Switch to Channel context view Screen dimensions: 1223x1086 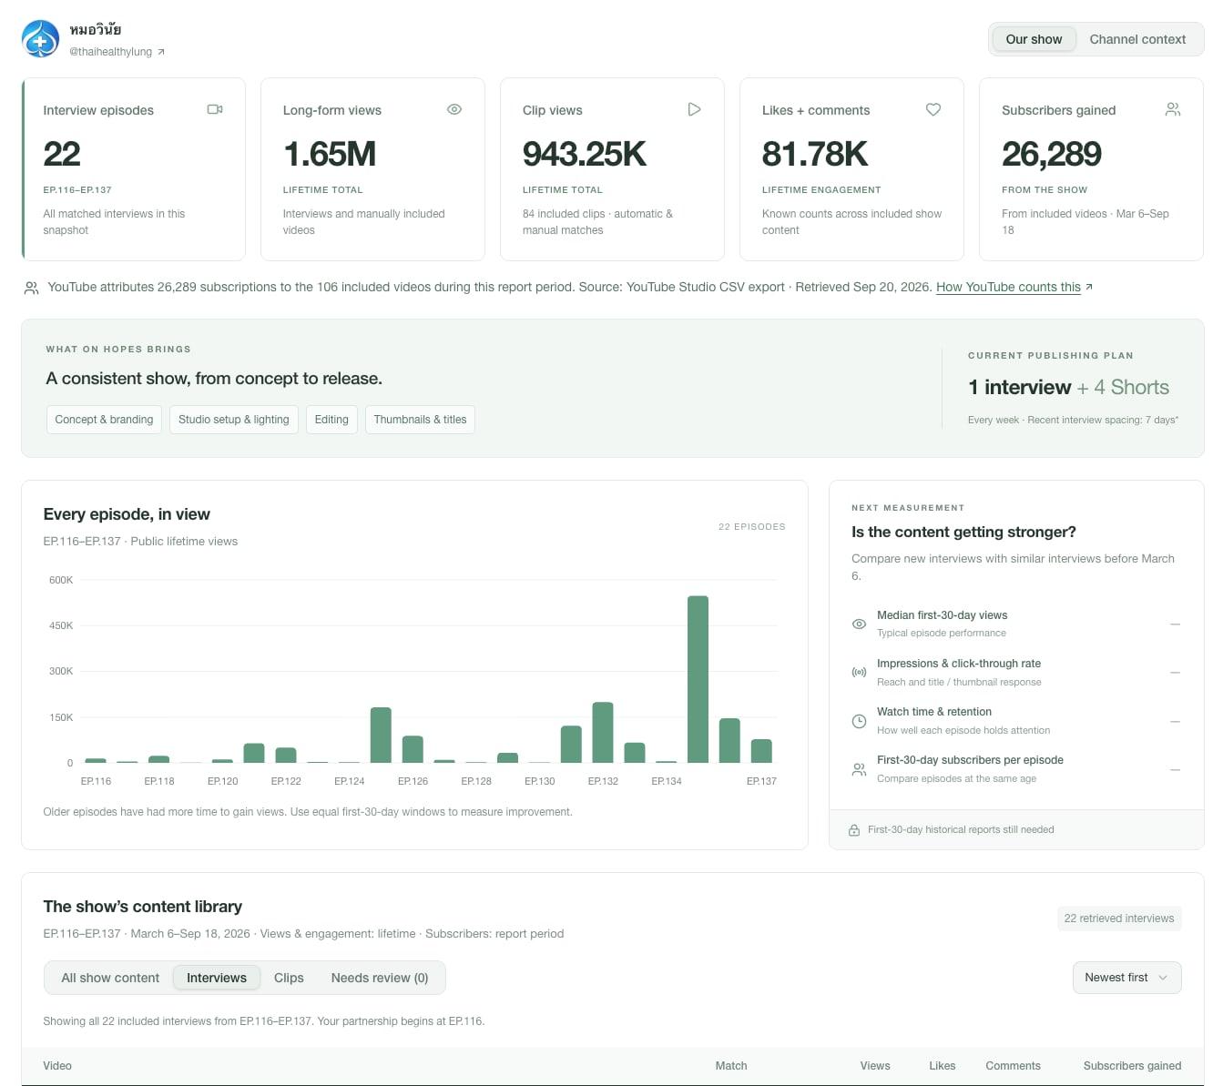coord(1137,39)
